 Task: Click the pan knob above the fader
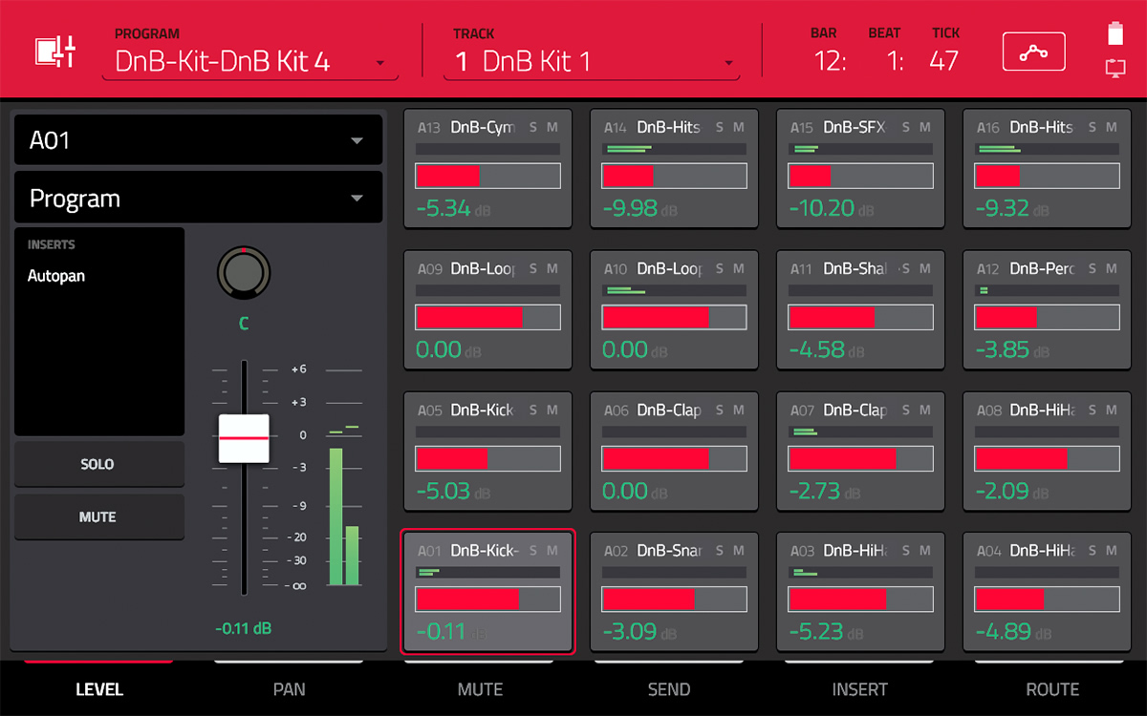244,272
